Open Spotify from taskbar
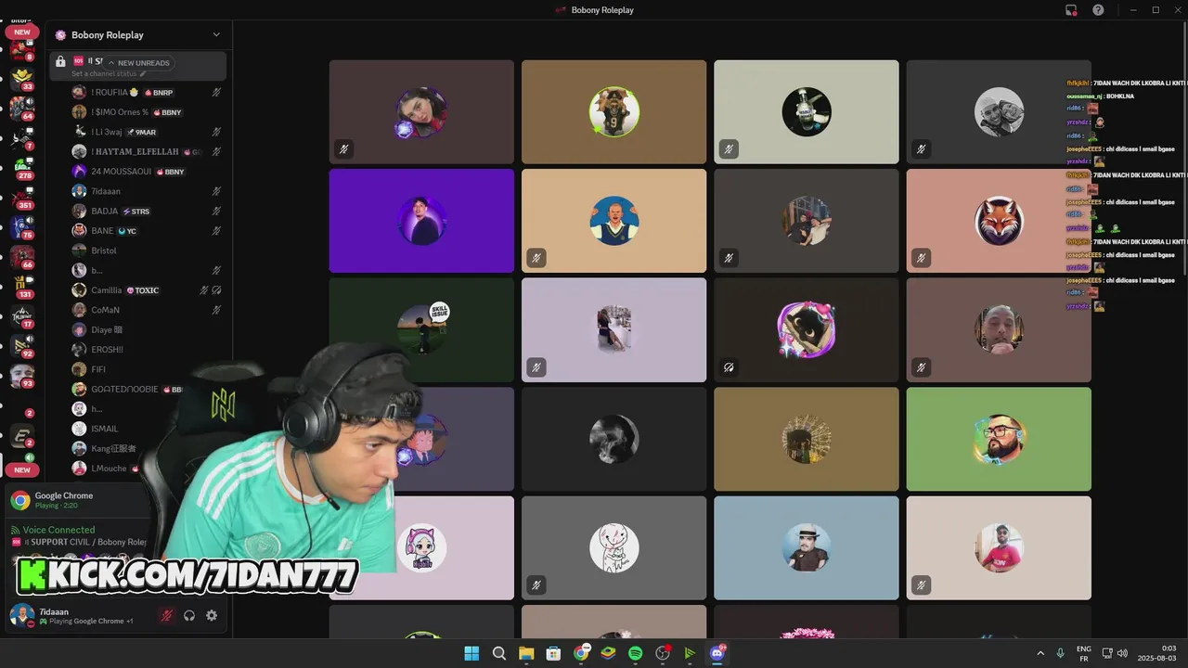The image size is (1188, 668). pos(636,653)
